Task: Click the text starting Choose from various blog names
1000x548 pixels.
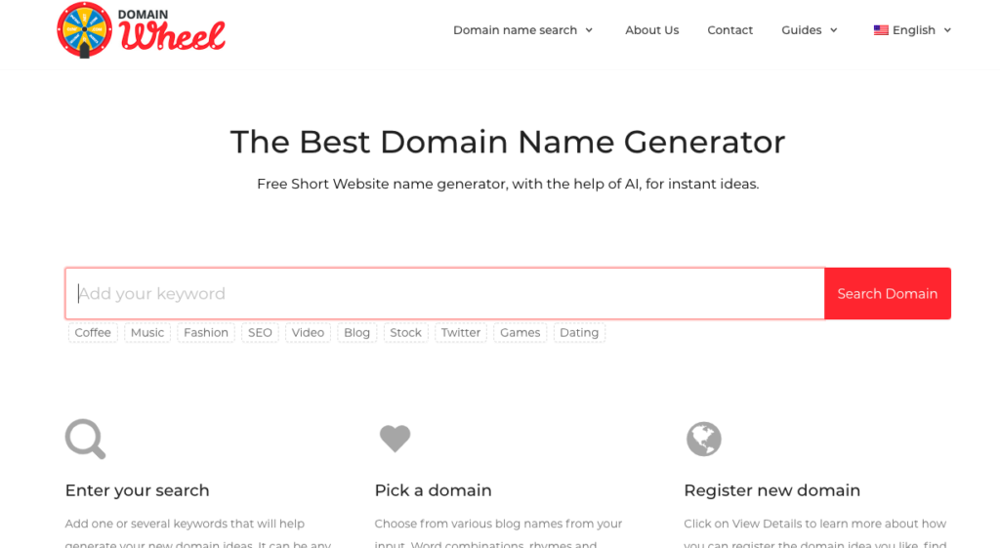Action: [x=498, y=533]
